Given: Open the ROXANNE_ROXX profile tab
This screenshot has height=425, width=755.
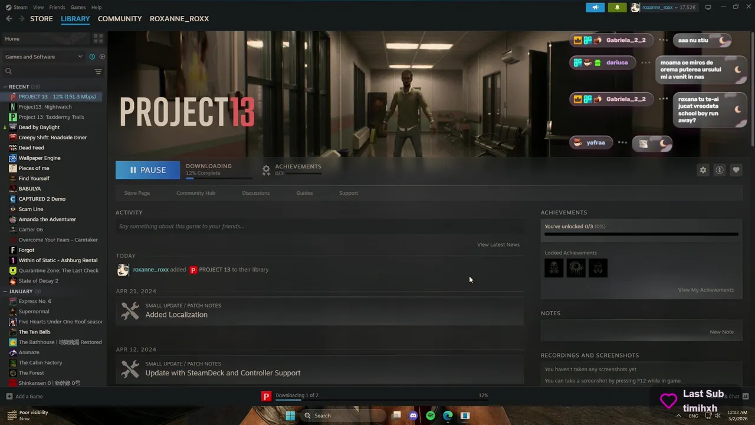Looking at the screenshot, I should [x=179, y=19].
